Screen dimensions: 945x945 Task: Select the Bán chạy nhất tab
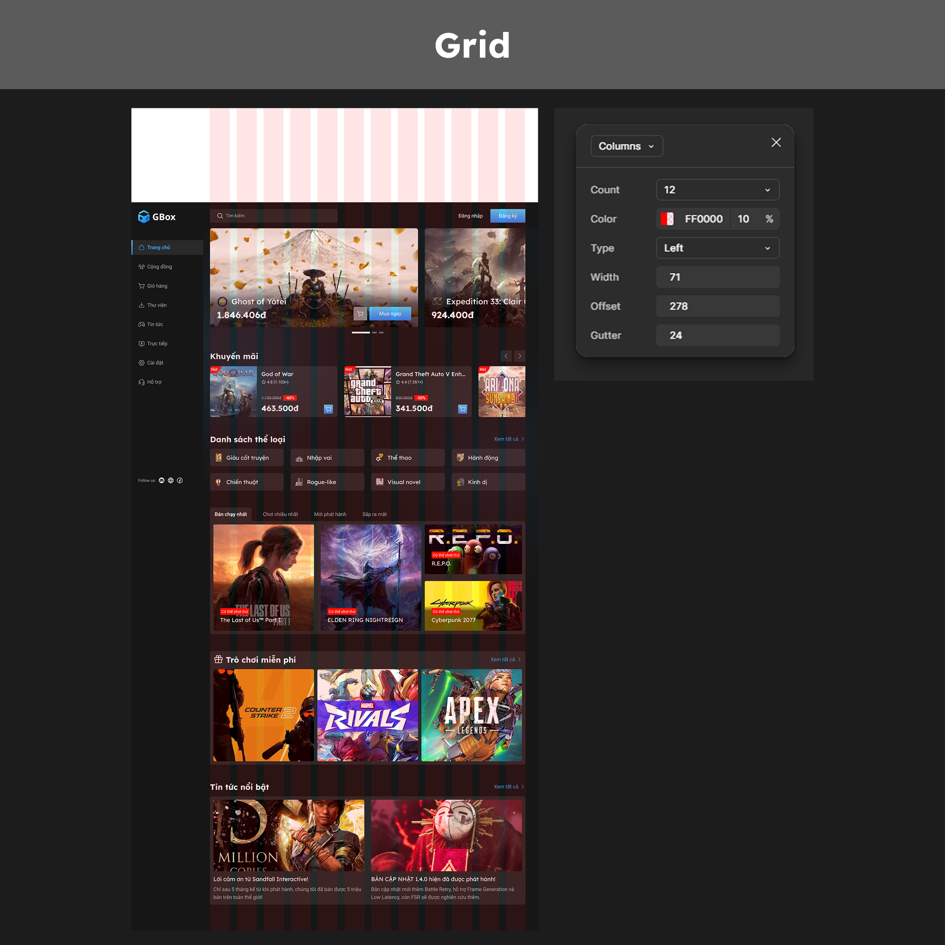coord(231,514)
